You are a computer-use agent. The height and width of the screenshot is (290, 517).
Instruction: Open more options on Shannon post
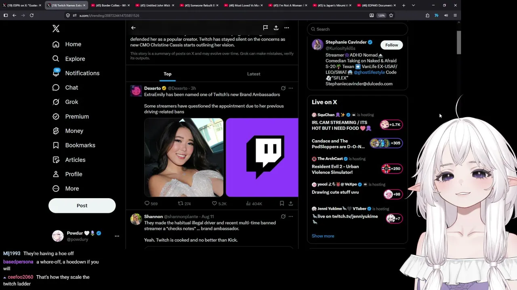(x=291, y=217)
